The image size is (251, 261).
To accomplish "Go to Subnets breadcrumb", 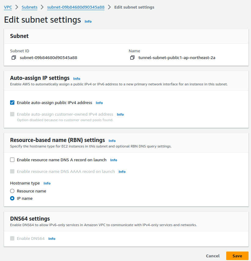I will coord(30,7).
